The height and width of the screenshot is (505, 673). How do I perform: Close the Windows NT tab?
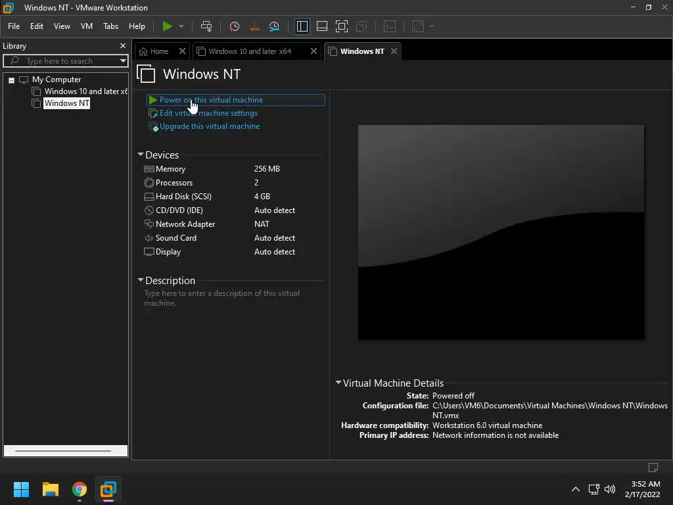[x=394, y=51]
